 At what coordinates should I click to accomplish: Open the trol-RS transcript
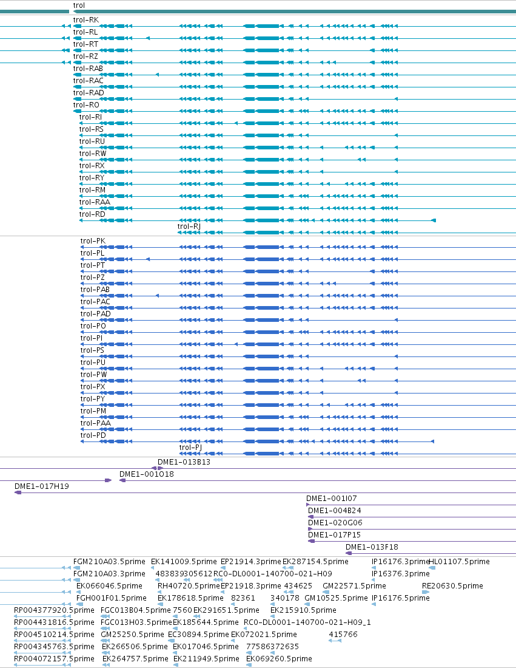91,129
